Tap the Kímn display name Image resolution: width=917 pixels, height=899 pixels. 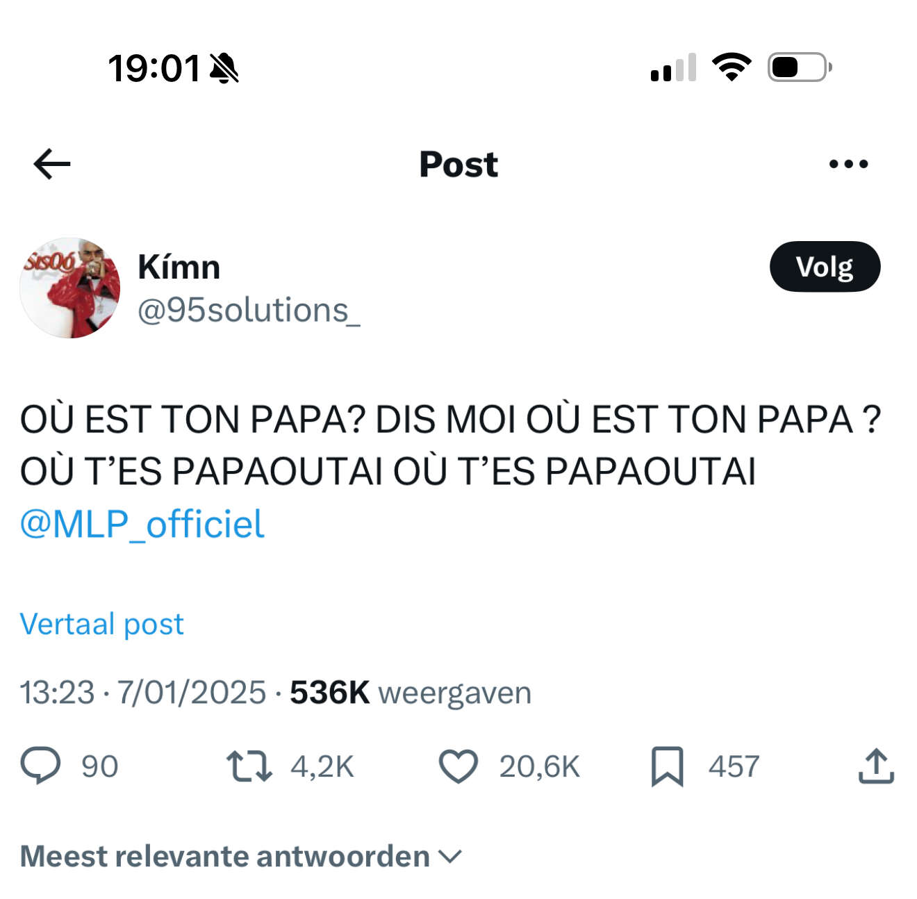pos(179,267)
